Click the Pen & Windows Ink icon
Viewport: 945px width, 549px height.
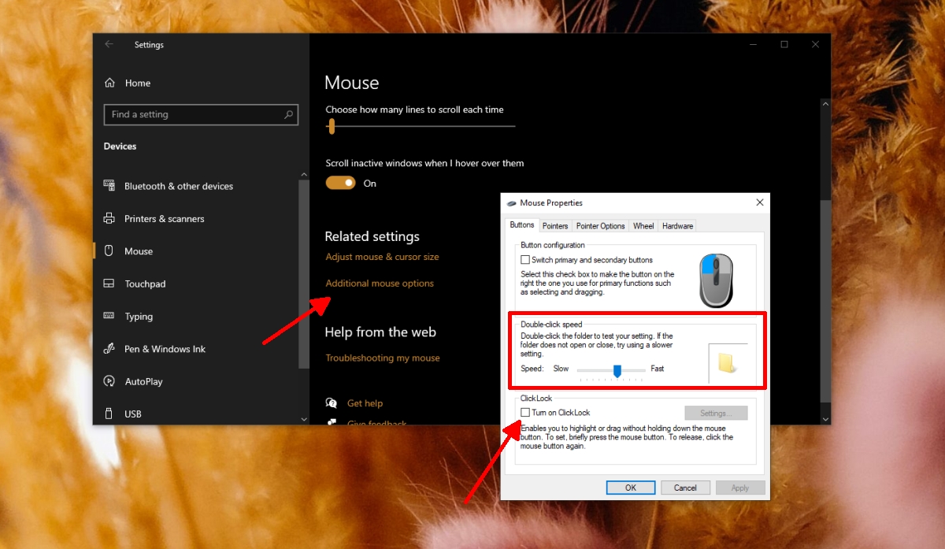[109, 348]
